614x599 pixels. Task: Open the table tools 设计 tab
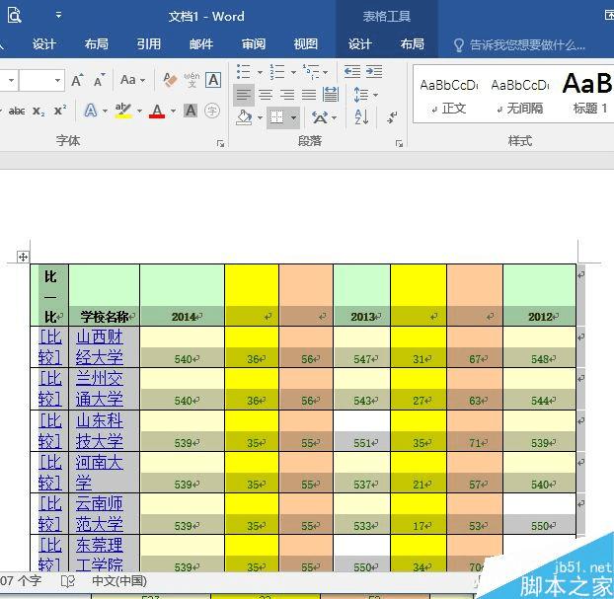359,43
